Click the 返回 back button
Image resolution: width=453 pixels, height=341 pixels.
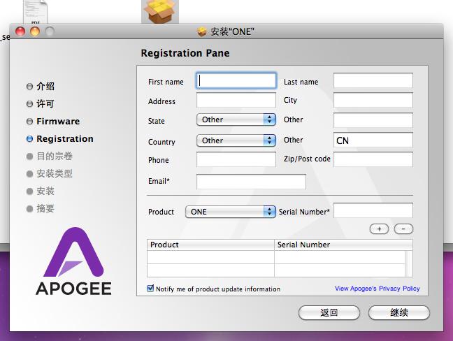pos(329,313)
